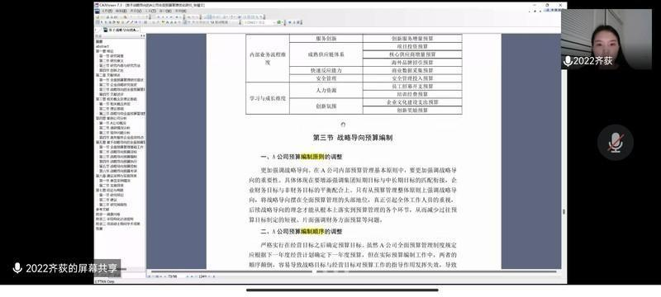Select the 摘要 outline entry

click(99, 41)
